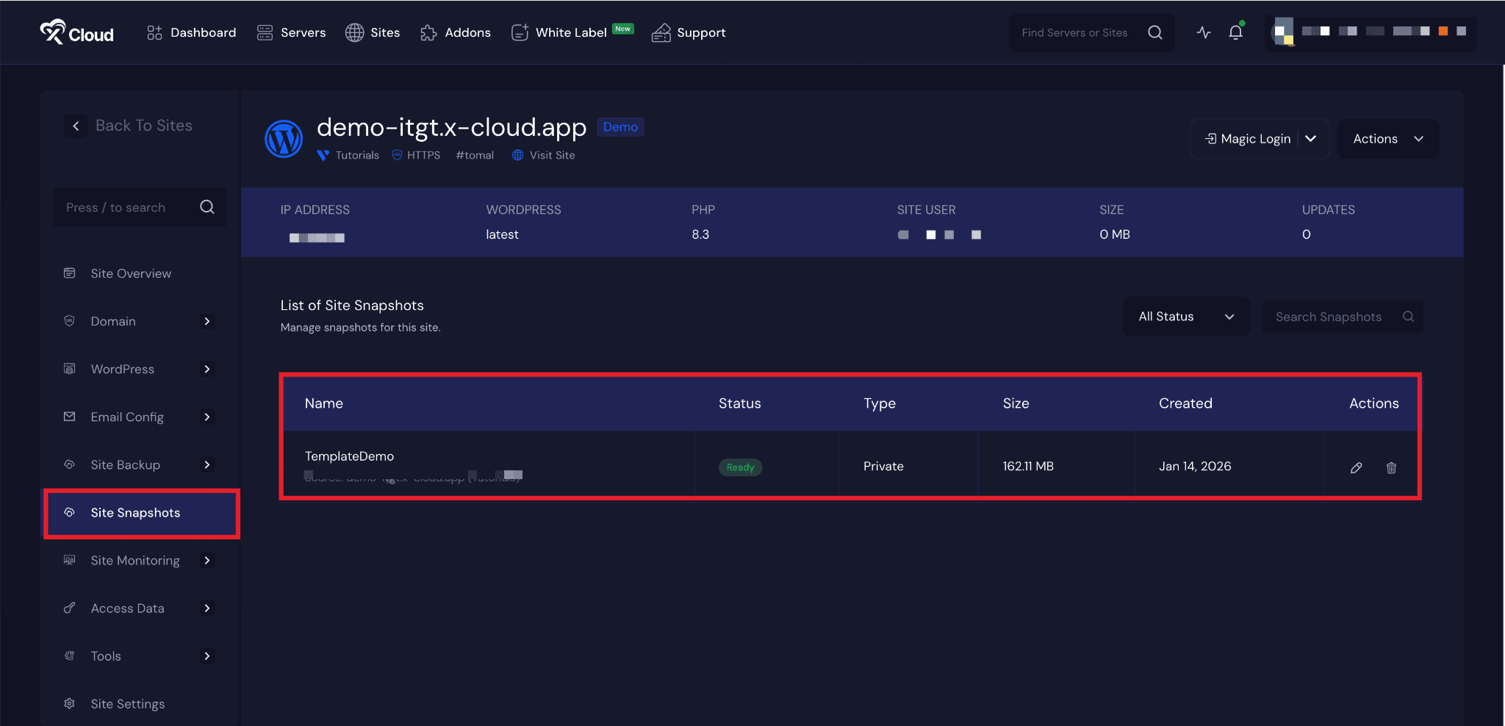
Task: Open Magic Login dropdown arrow
Action: click(x=1311, y=139)
